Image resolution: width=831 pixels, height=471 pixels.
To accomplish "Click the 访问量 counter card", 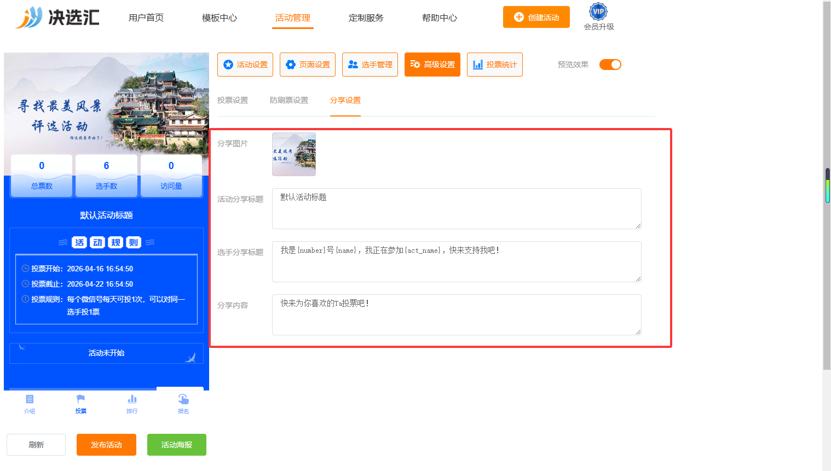I will pos(171,176).
